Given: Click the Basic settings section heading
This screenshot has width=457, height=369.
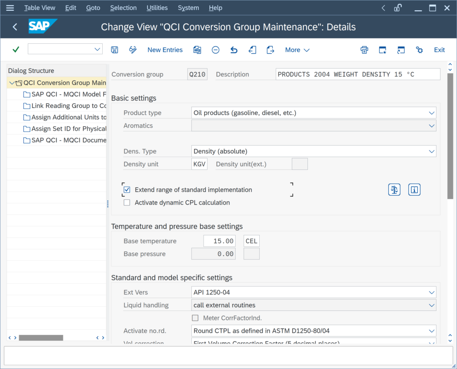Looking at the screenshot, I should (x=134, y=98).
